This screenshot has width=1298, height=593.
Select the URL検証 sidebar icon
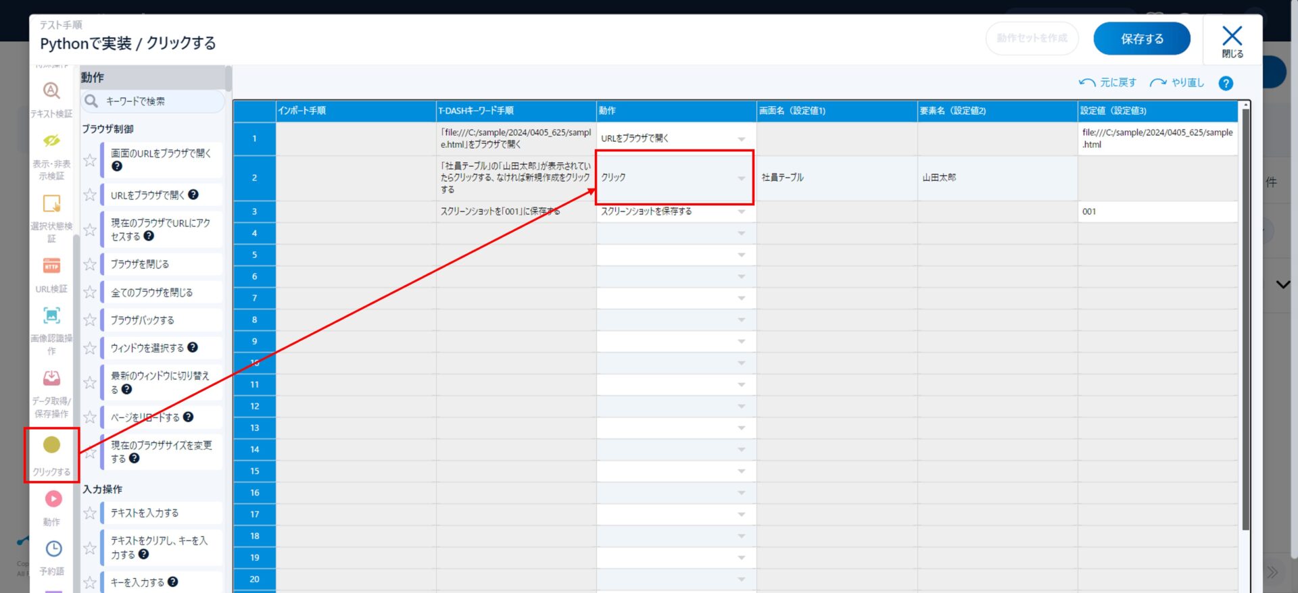[51, 266]
